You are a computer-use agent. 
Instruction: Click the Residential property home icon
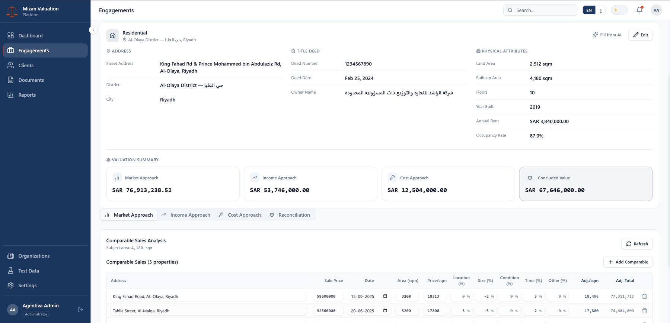(x=113, y=36)
